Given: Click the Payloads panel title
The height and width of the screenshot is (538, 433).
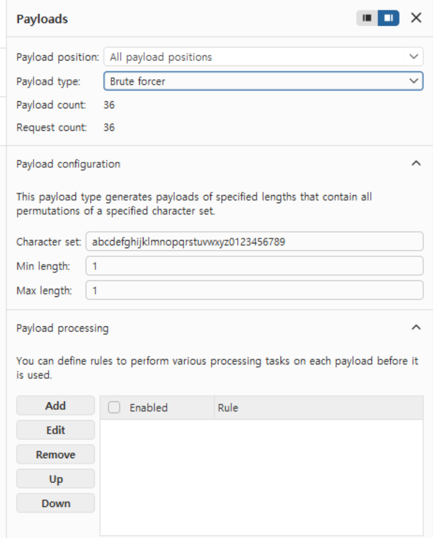Looking at the screenshot, I should pyautogui.click(x=42, y=19).
